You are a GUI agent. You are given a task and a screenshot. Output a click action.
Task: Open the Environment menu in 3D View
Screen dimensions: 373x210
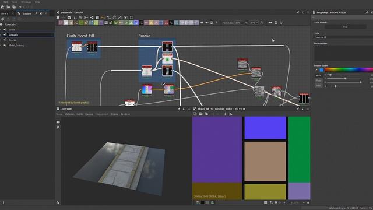point(102,114)
